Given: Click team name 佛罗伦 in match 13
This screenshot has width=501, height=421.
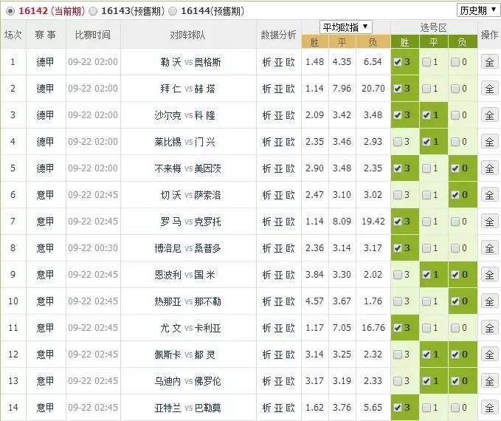Looking at the screenshot, I should [207, 380].
